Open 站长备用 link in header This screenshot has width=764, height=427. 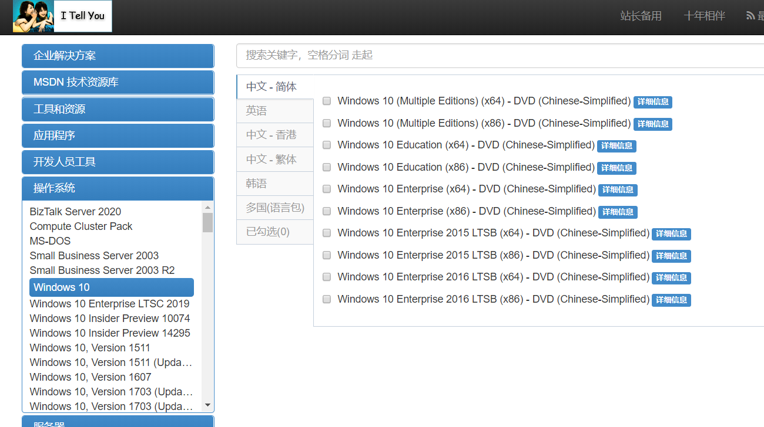(641, 16)
